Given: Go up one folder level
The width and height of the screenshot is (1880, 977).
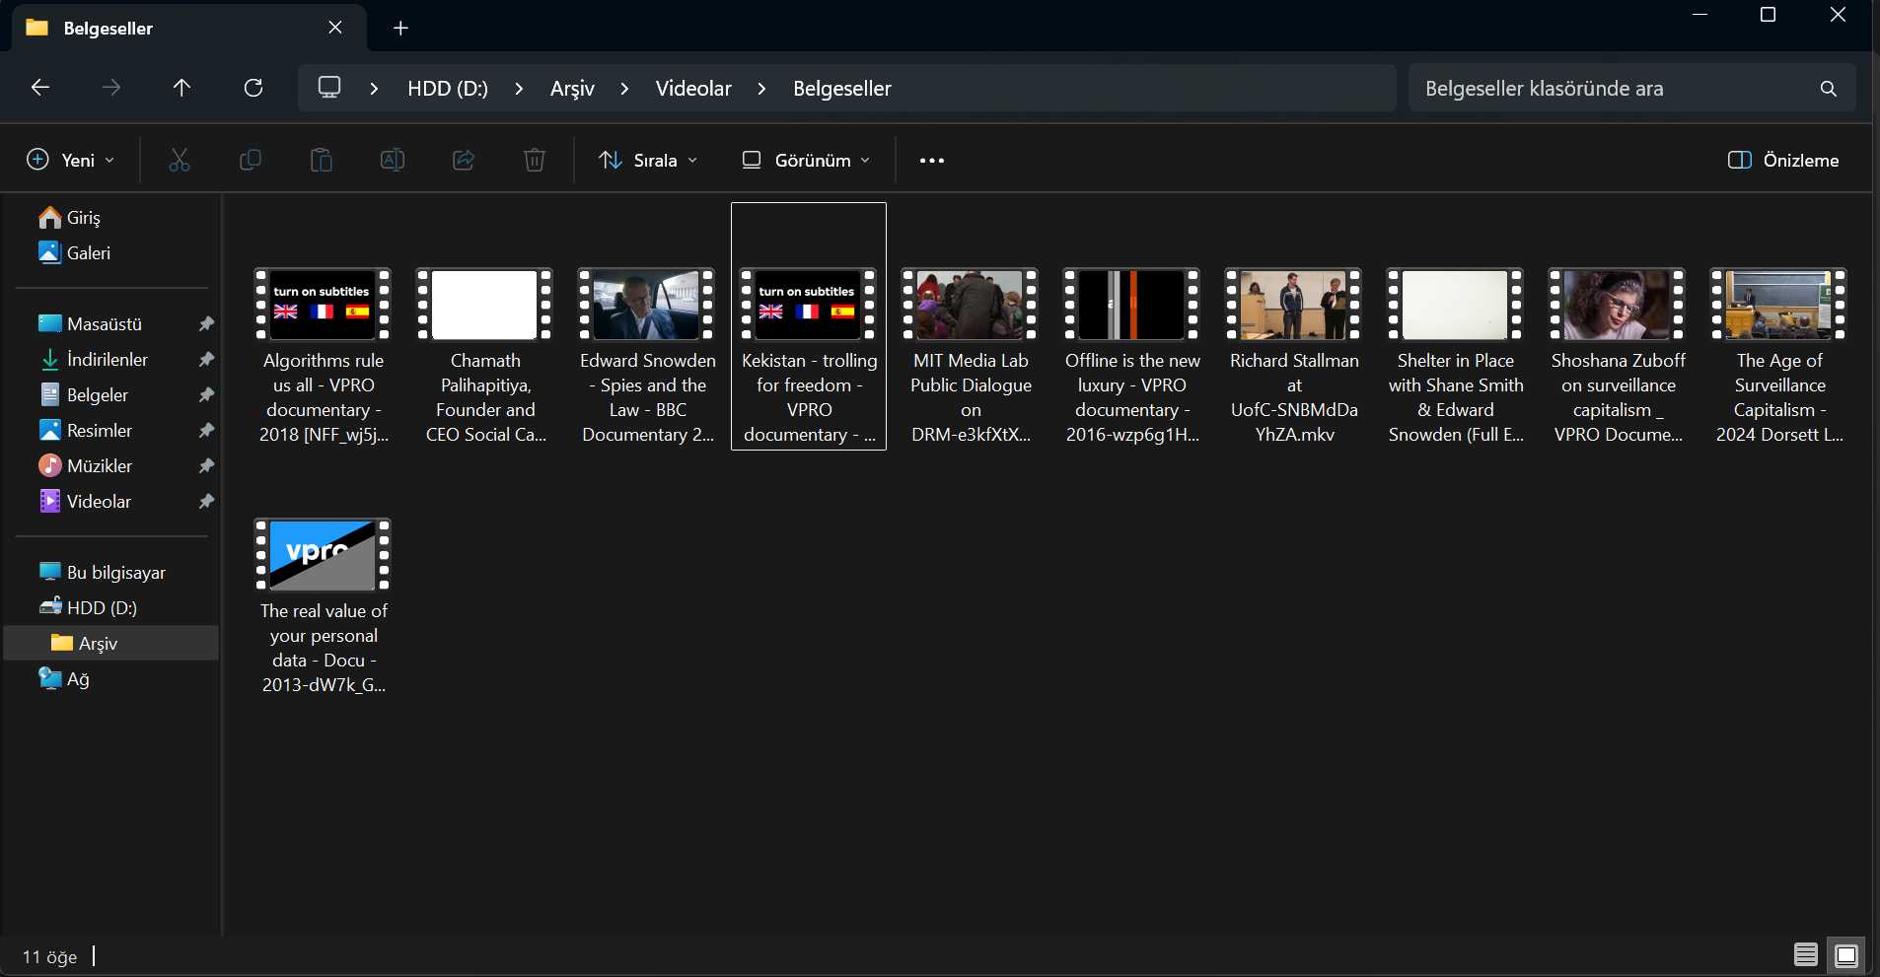Looking at the screenshot, I should coord(181,88).
